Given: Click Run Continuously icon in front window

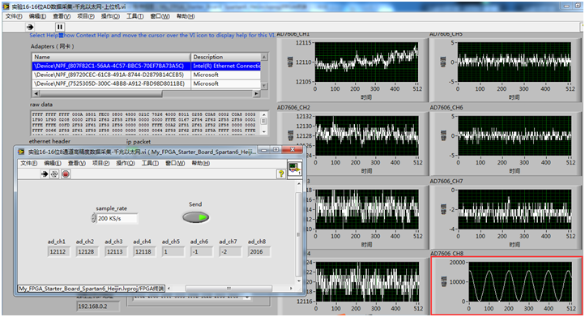Looking at the screenshot, I should click(x=54, y=174).
